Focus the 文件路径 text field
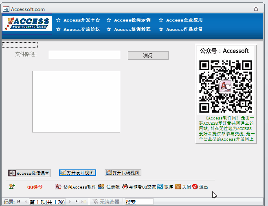The height and width of the screenshot is (206, 268). 84,55
